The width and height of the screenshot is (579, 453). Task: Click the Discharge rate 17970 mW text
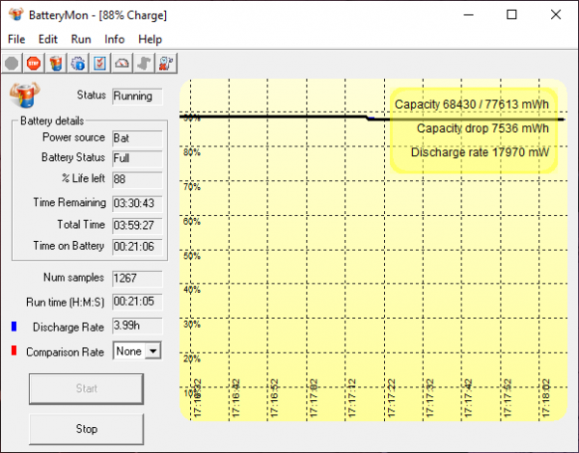tap(480, 152)
